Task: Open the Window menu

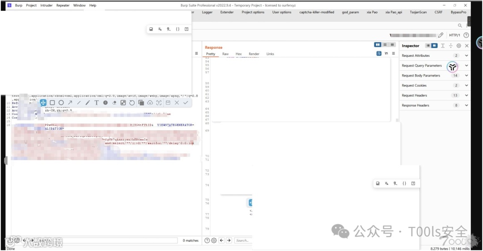Action: 79,5
